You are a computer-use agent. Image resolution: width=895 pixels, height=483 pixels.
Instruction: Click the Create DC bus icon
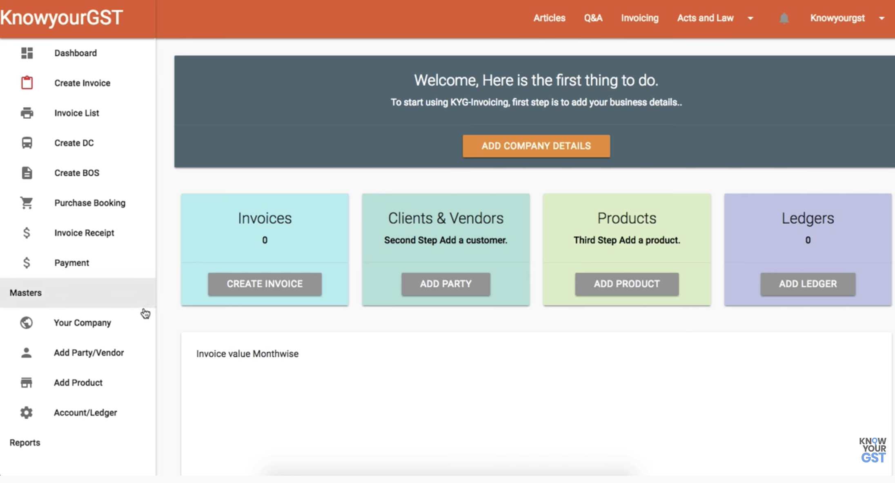pos(27,143)
